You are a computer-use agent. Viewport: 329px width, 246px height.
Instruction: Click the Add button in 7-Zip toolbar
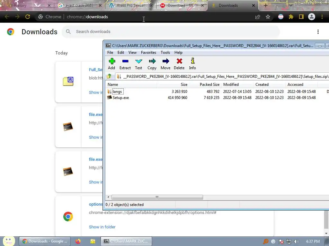tap(111, 64)
